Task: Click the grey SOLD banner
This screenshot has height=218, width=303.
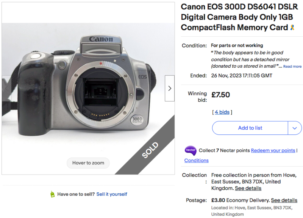Action: 151,150
